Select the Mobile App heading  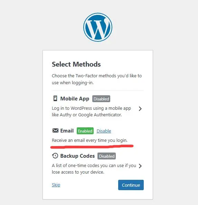[x=75, y=99]
